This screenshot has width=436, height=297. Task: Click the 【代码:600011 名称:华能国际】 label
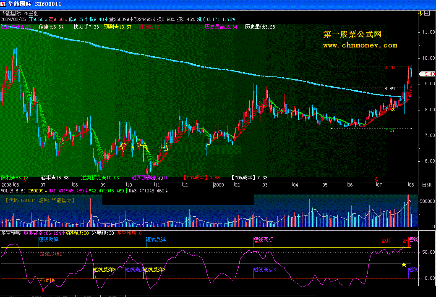point(40,200)
